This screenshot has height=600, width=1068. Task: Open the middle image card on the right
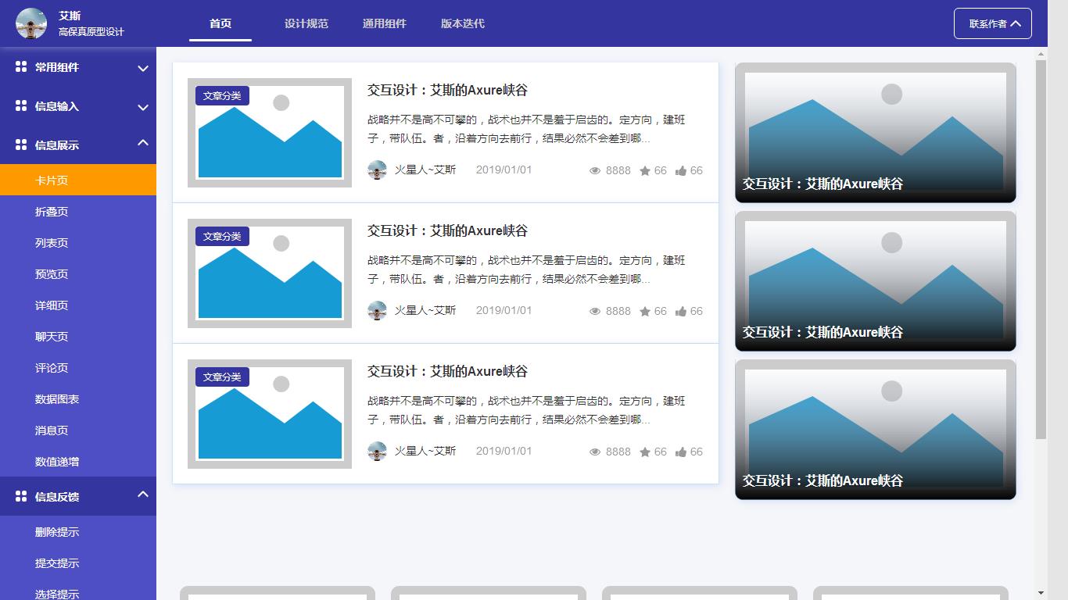[x=876, y=281]
